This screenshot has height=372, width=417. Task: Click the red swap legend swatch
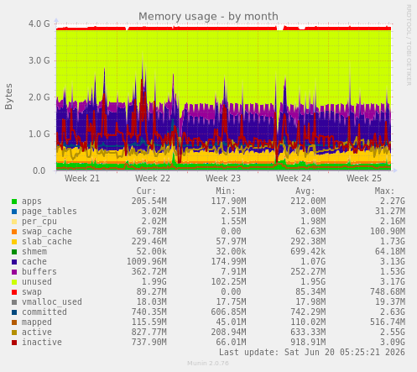(x=14, y=292)
